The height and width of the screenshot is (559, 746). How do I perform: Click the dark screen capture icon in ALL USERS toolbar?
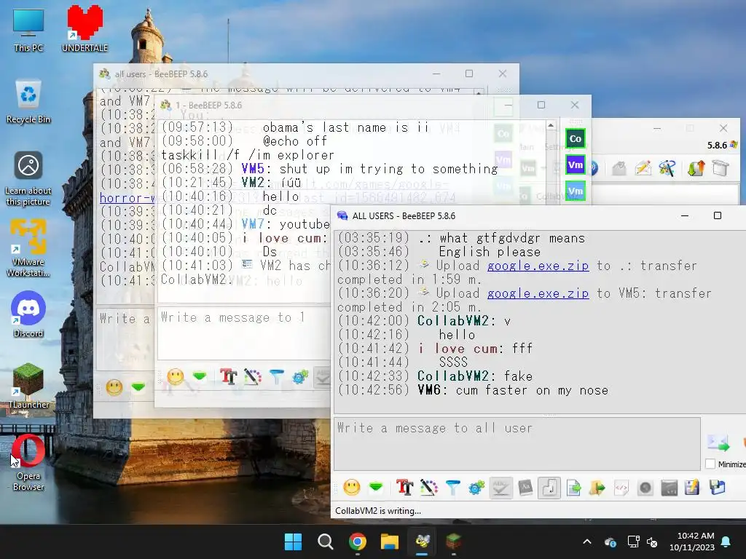pyautogui.click(x=669, y=487)
